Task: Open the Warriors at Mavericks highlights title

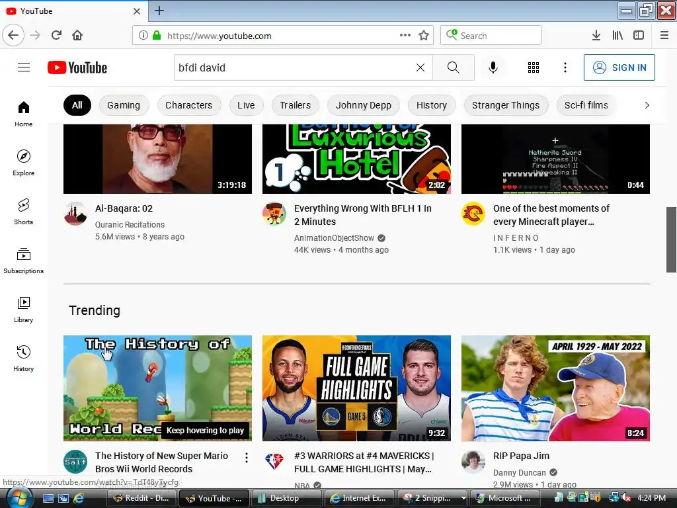Action: [364, 462]
